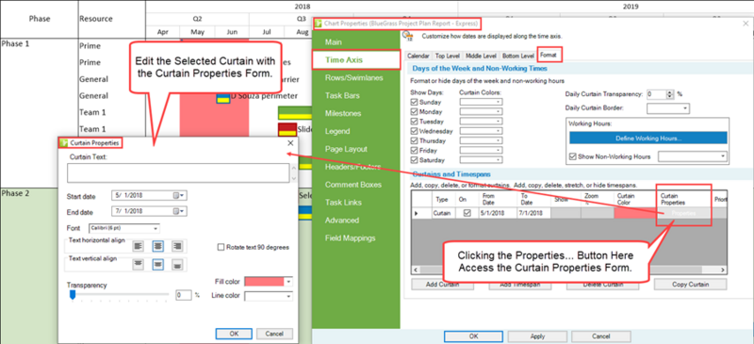Align curtain text vertically to top

[139, 264]
